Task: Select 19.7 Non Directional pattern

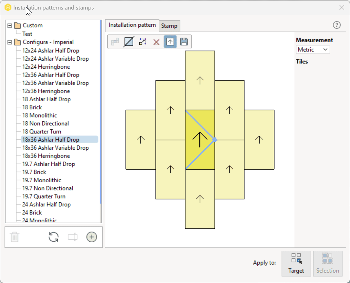Action: (x=48, y=188)
